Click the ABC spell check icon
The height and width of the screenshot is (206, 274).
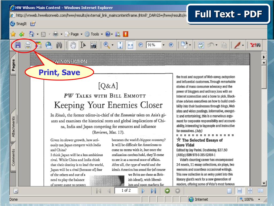point(201,45)
